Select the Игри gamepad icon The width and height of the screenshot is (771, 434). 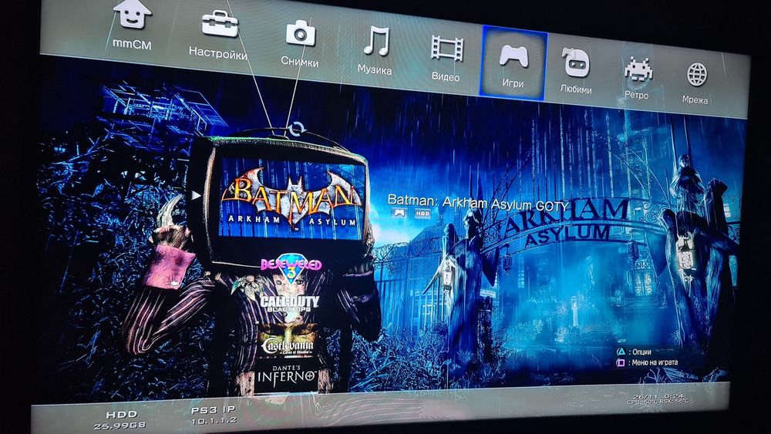[x=513, y=56]
